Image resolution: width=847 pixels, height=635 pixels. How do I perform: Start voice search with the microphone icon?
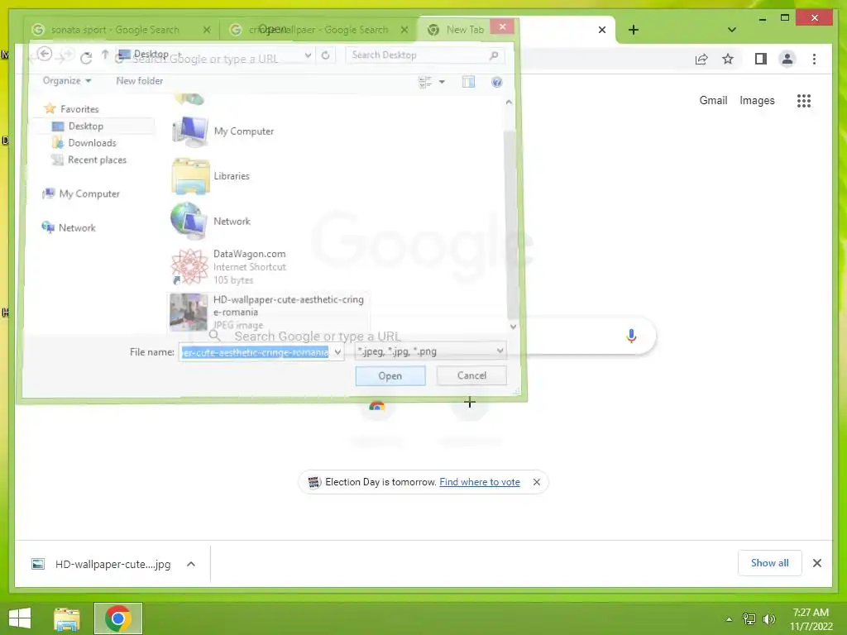[x=631, y=336]
